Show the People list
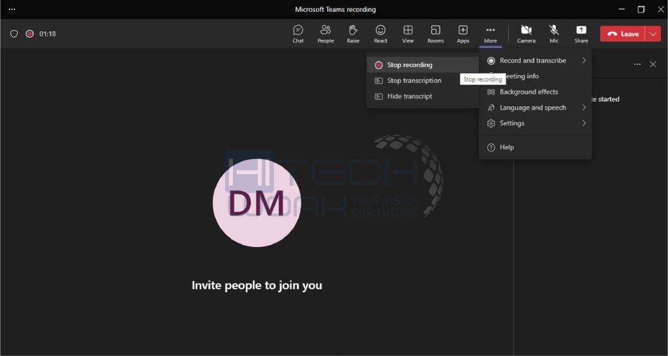The image size is (668, 356). point(326,34)
